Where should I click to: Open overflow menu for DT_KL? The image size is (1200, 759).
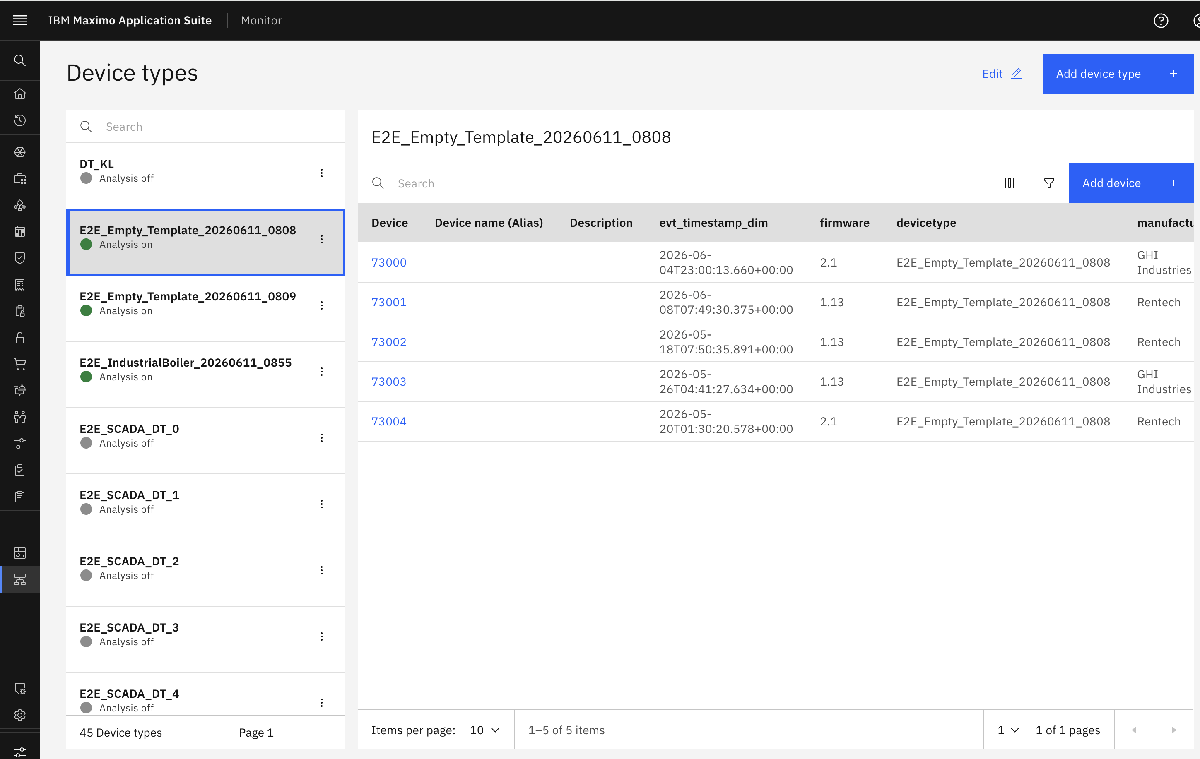point(321,173)
